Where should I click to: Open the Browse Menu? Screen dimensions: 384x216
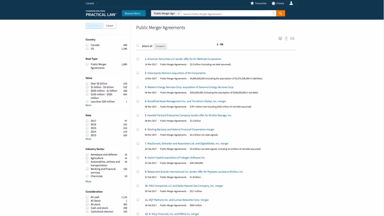tap(133, 13)
